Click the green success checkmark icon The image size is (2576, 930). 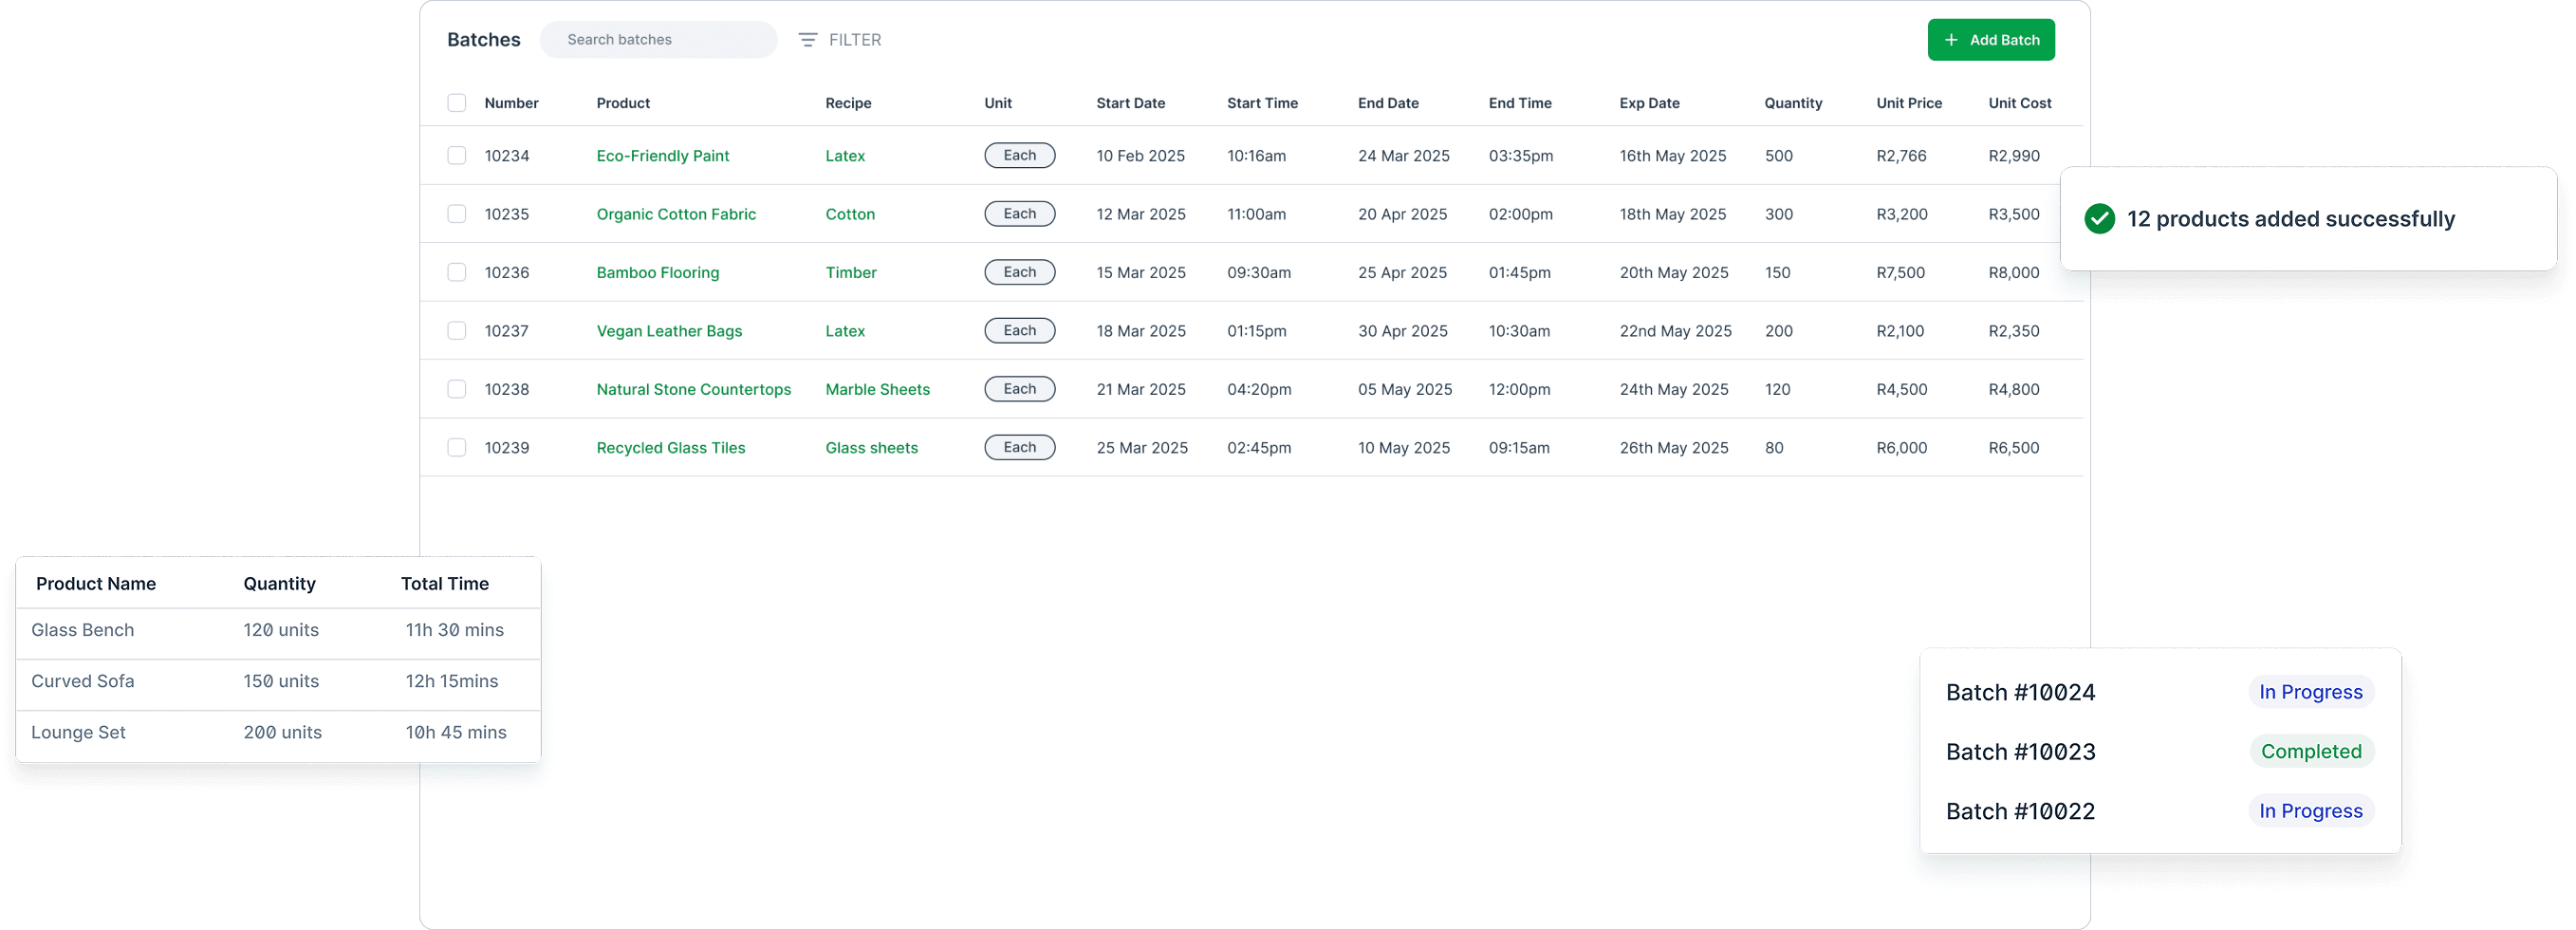click(x=2099, y=219)
